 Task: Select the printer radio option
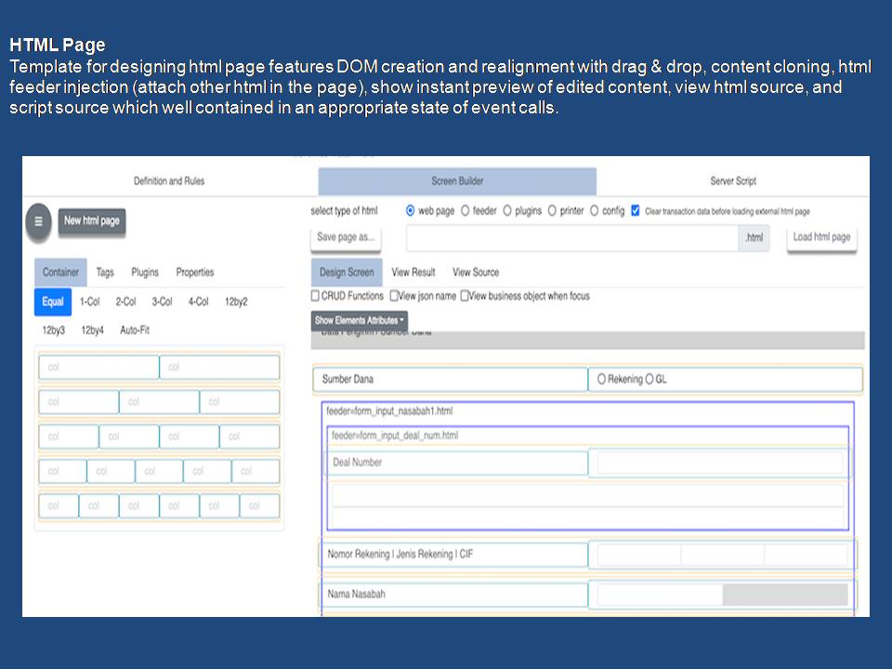[553, 211]
